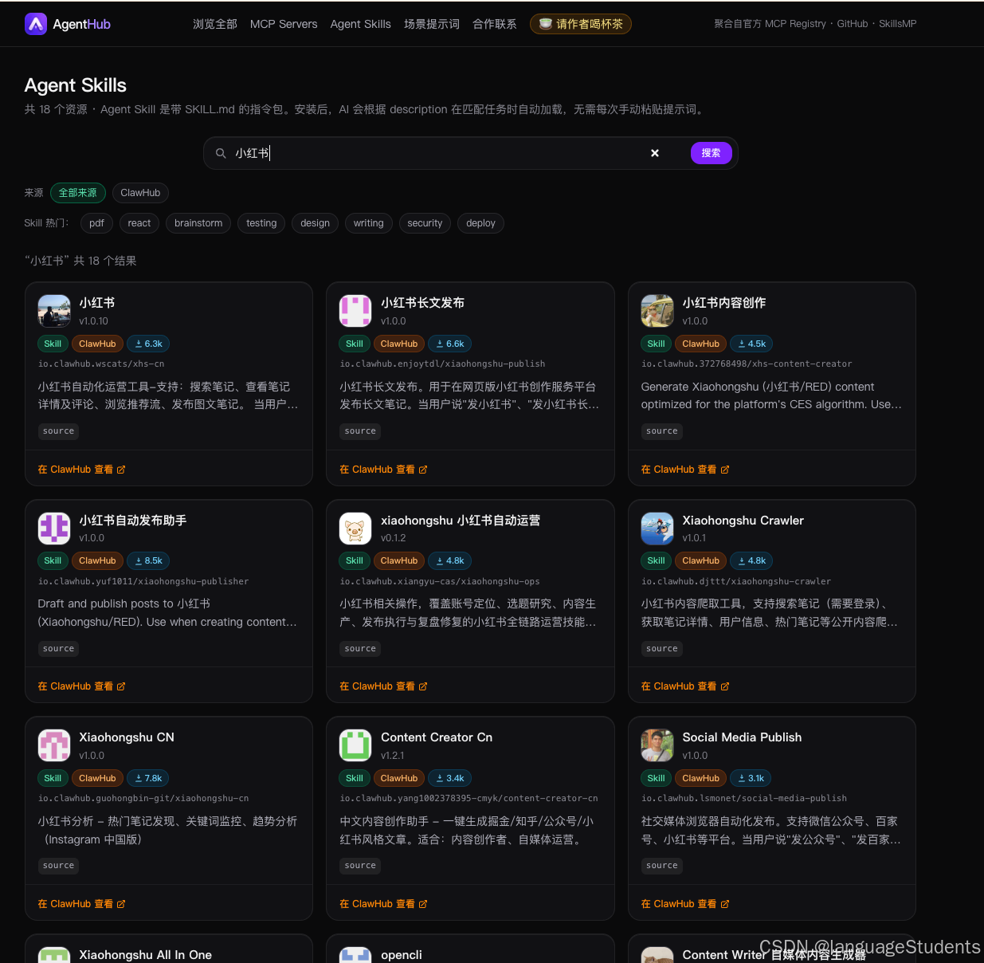Click the Skill badge on Social Media Publish card
Image resolution: width=984 pixels, height=963 pixels.
[657, 778]
